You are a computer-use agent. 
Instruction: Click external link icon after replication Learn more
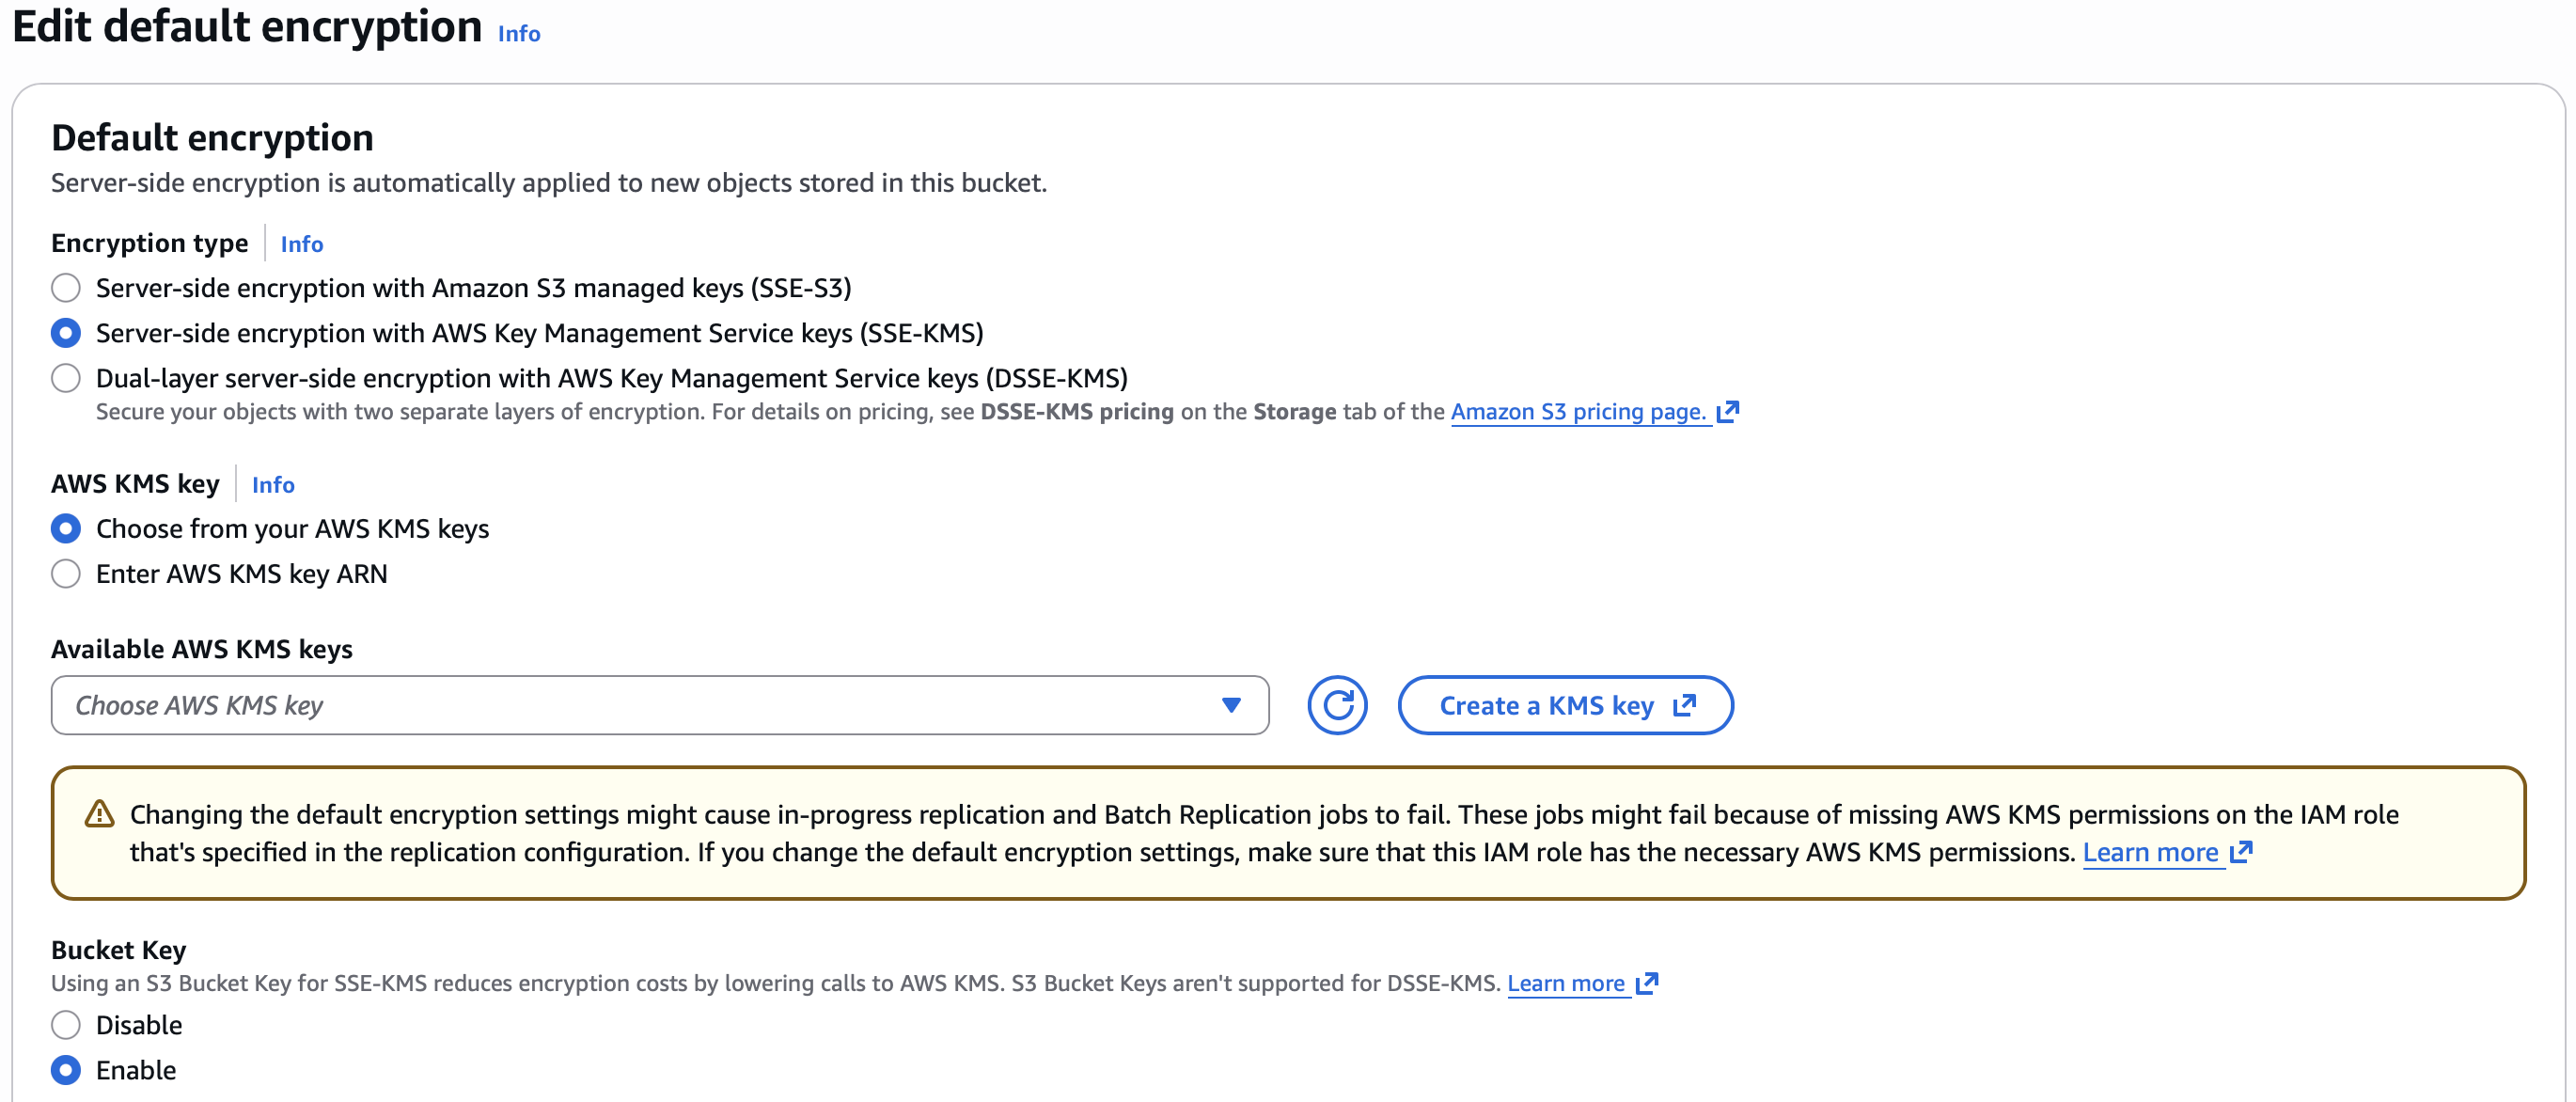click(2241, 852)
